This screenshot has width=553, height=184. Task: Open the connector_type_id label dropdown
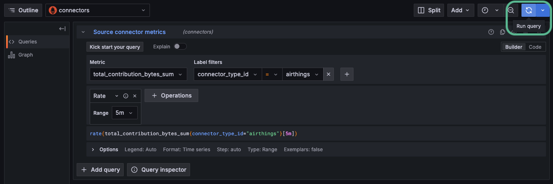click(228, 74)
